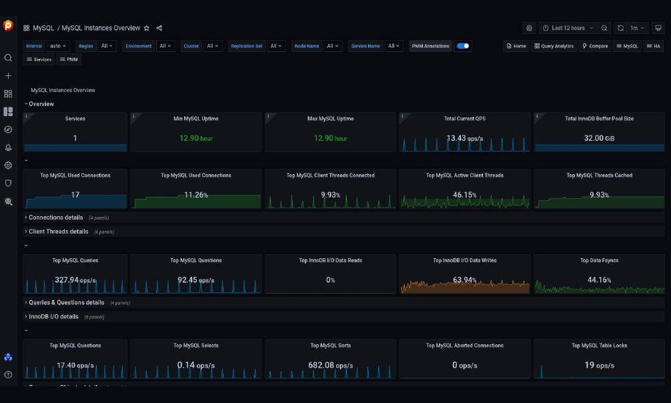
Task: Open the Cluster All dropdown
Action: tap(213, 46)
